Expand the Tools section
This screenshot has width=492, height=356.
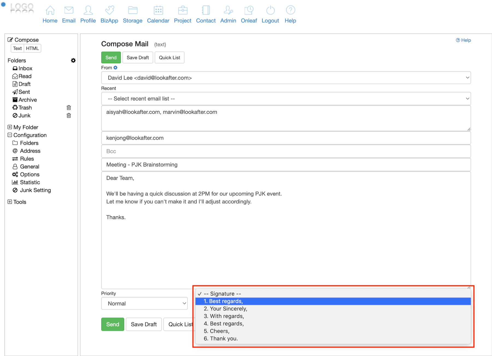point(10,202)
